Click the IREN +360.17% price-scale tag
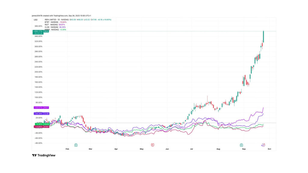Screen dimensions: 308x173 tap(41, 31)
